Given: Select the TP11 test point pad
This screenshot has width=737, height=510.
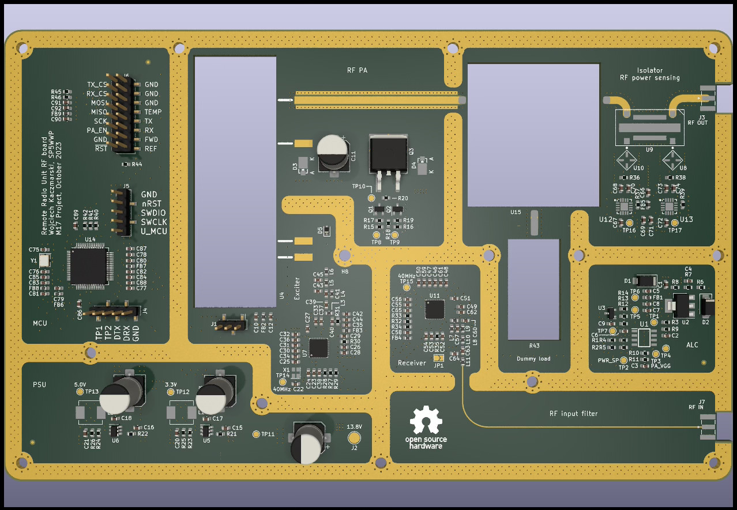Looking at the screenshot, I should tap(257, 434).
